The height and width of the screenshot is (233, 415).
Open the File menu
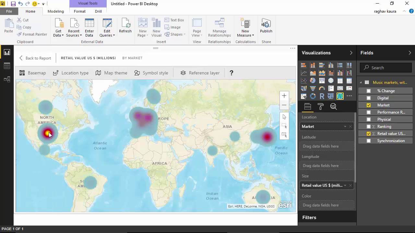click(x=9, y=11)
